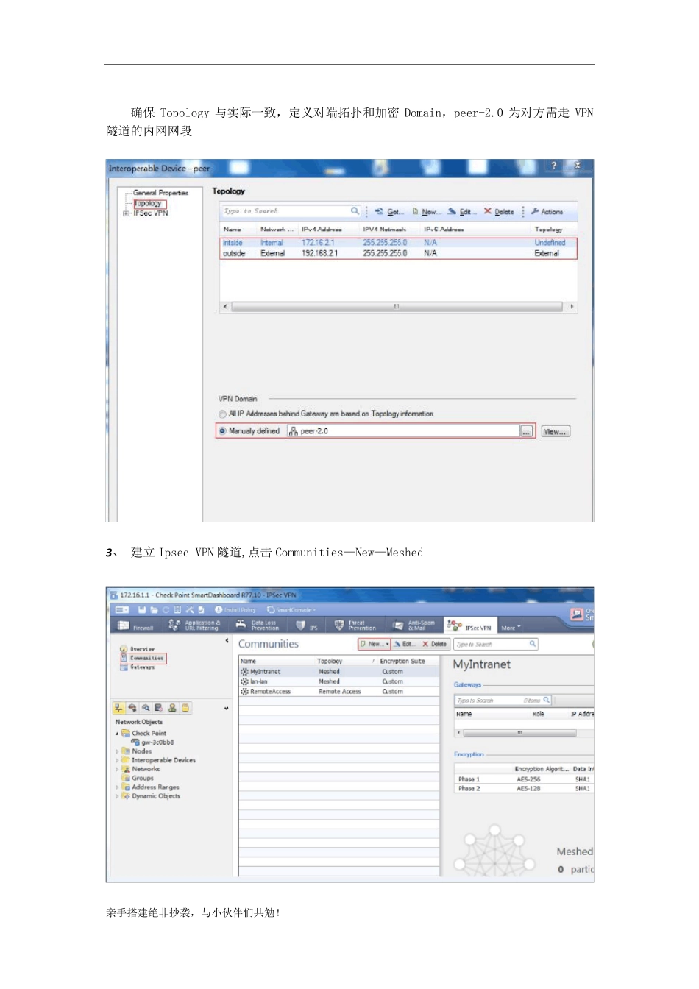Click the RemoteAccess community star icon
The height and width of the screenshot is (989, 699).
(x=245, y=692)
